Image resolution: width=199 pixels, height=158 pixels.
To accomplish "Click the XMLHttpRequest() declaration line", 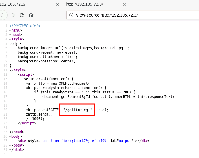I will click(60, 83).
